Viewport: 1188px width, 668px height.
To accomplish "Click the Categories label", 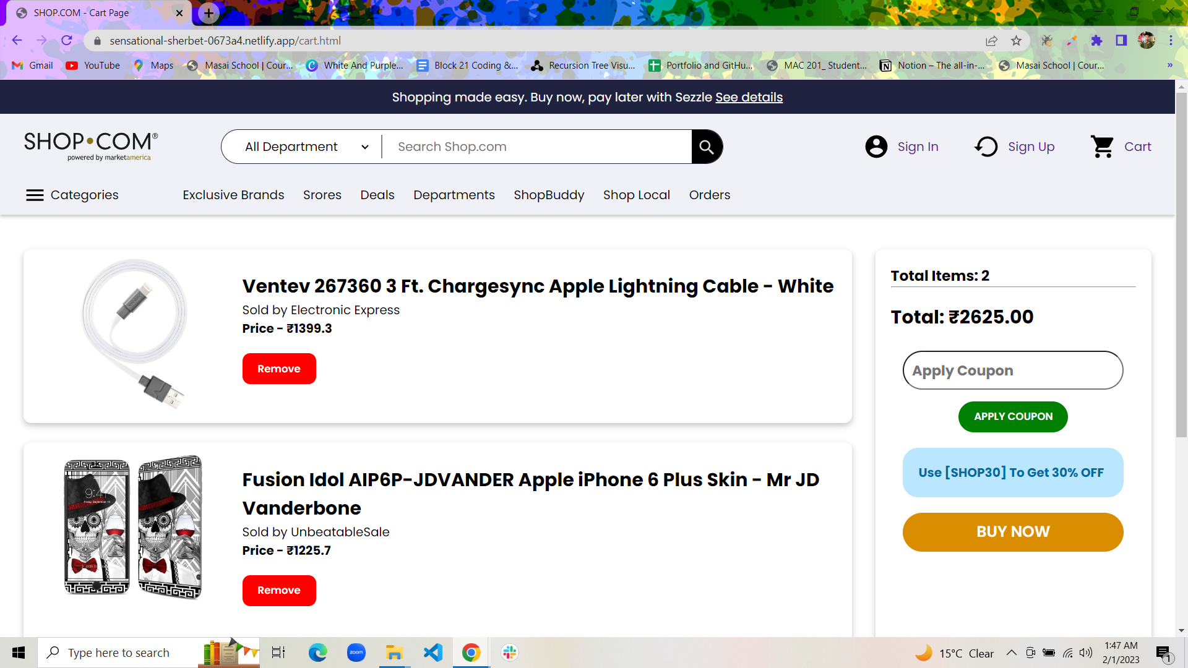I will pyautogui.click(x=84, y=195).
